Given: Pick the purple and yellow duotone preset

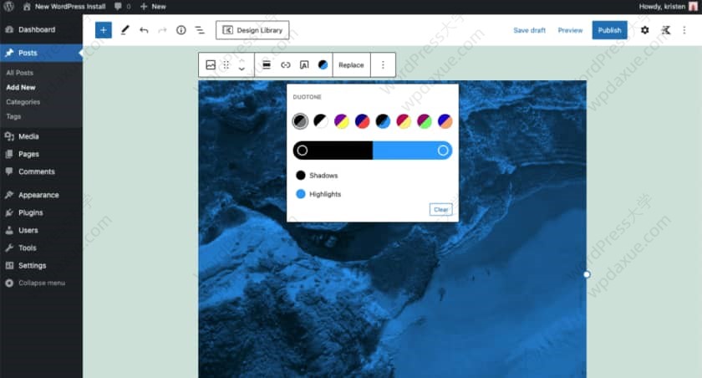Looking at the screenshot, I should tap(341, 121).
